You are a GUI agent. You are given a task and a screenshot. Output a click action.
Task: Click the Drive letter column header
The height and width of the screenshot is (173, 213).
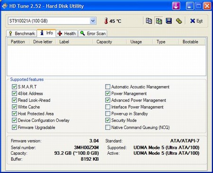pos(43,42)
